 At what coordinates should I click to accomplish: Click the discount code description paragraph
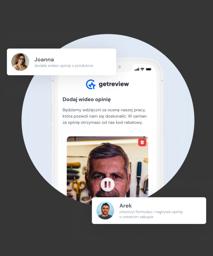click(x=104, y=116)
